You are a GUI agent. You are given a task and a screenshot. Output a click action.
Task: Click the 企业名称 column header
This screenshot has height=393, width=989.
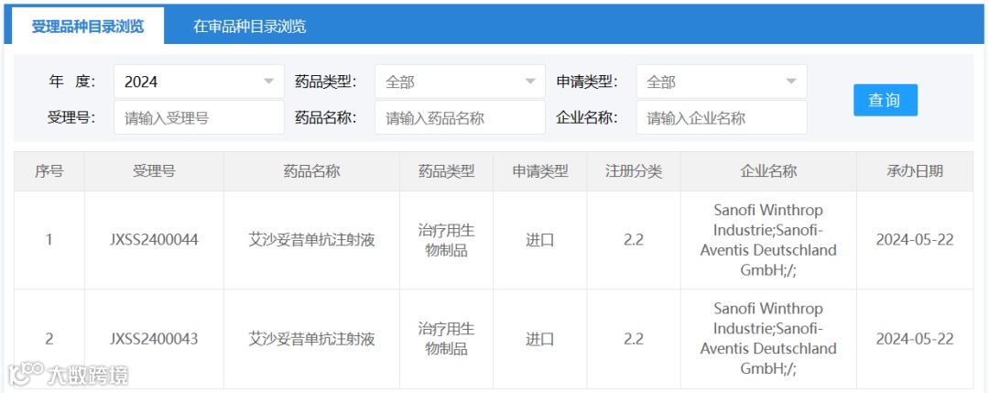pyautogui.click(x=768, y=171)
